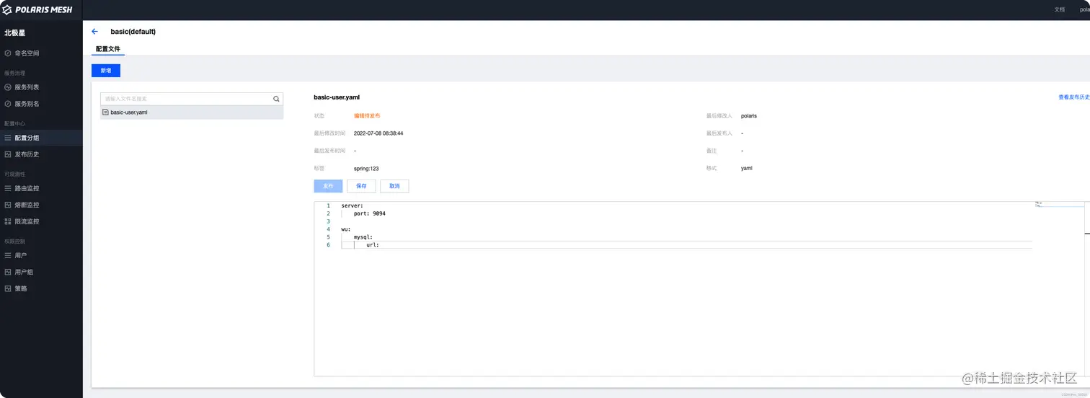
Task: Open the 查看发布历史 link
Action: point(1073,97)
